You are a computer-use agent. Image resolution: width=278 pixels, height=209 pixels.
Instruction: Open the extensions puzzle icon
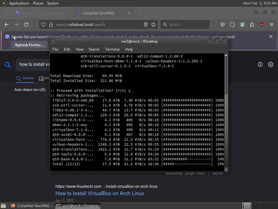(x=252, y=24)
